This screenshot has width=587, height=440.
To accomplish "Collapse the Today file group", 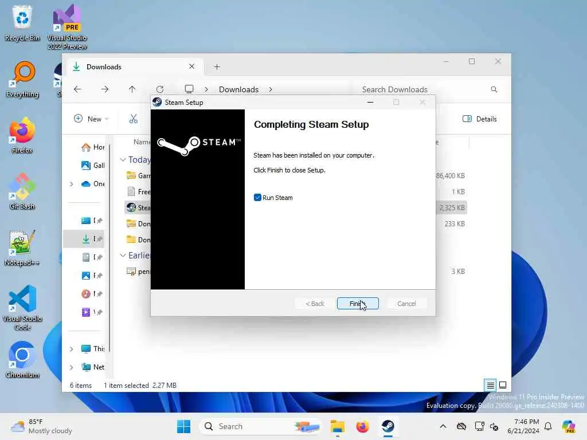I will coord(123,160).
